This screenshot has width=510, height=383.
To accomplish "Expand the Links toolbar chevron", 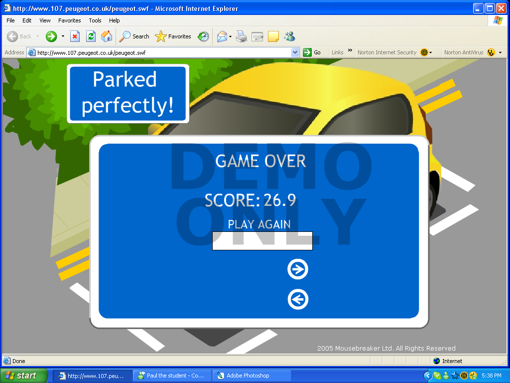I will [350, 50].
